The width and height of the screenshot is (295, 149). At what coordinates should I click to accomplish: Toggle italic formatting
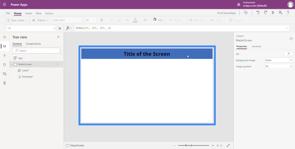pos(111,20)
